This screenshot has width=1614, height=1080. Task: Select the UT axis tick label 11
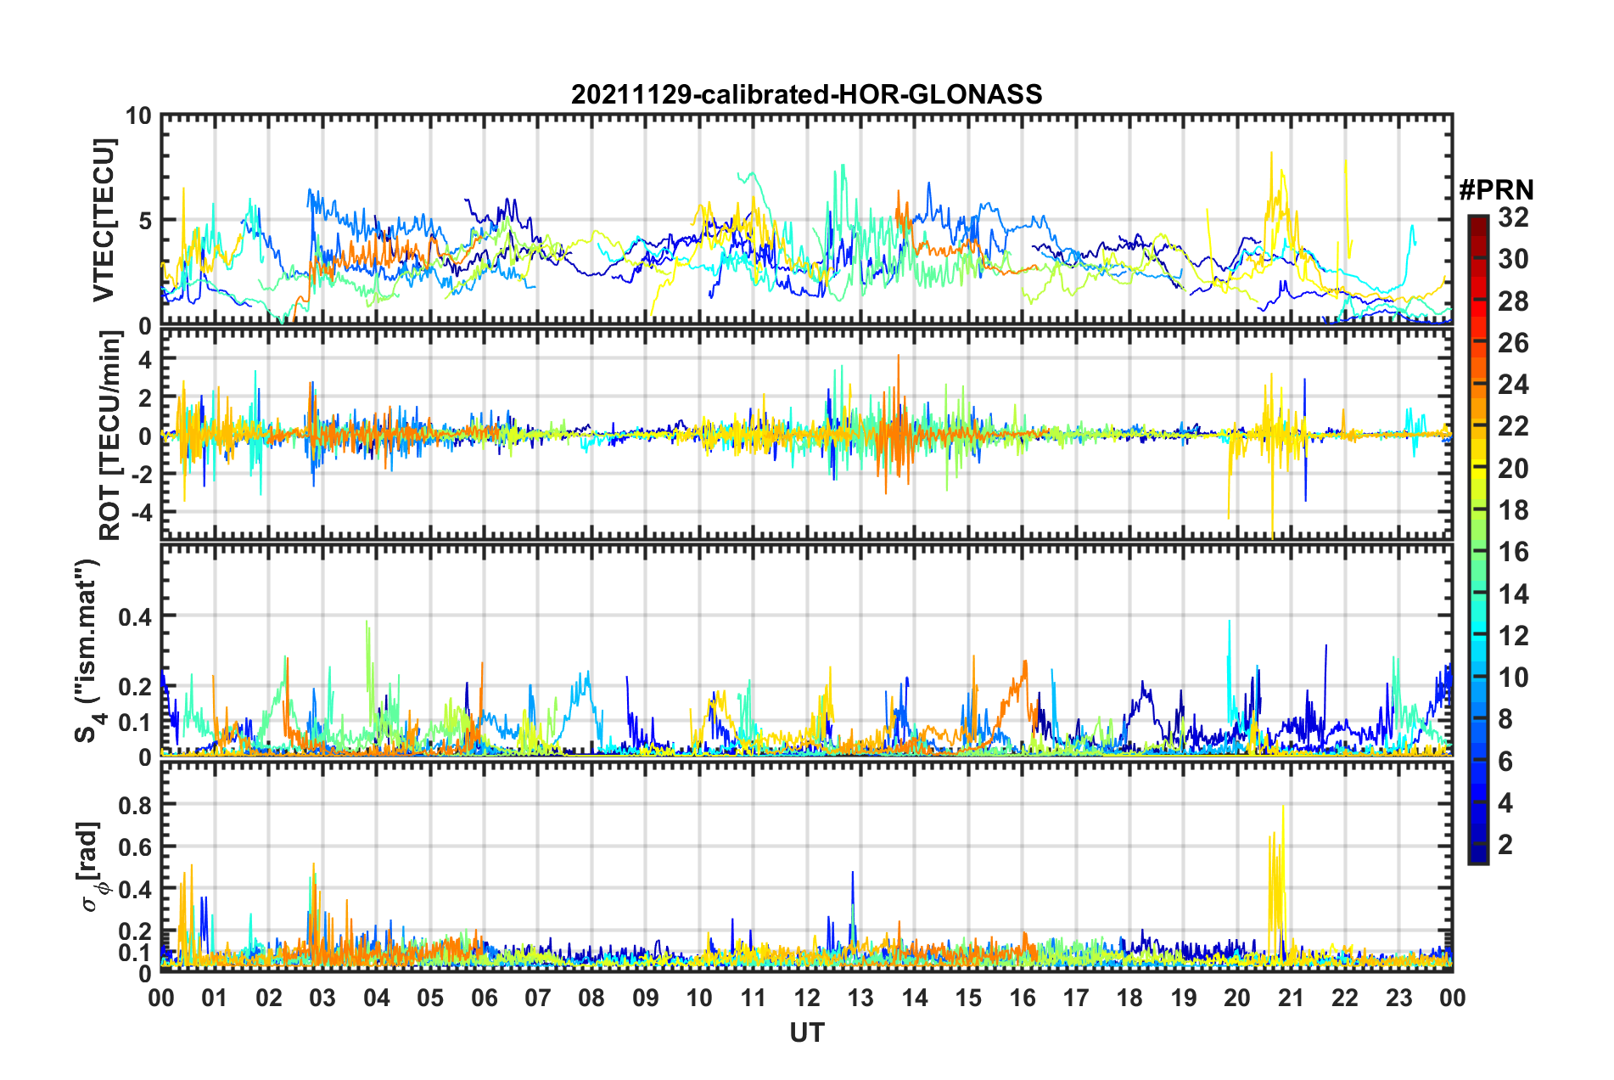[x=754, y=998]
